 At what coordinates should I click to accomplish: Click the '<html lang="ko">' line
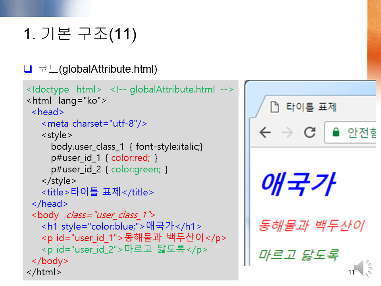(x=66, y=100)
